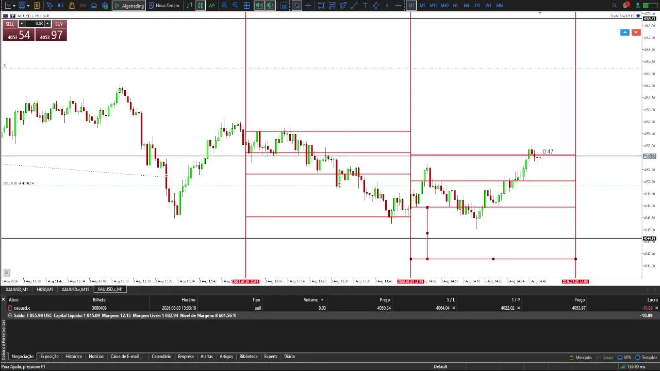Select the Fibonacci lines tool
The width and height of the screenshot is (660, 371).
(332, 6)
